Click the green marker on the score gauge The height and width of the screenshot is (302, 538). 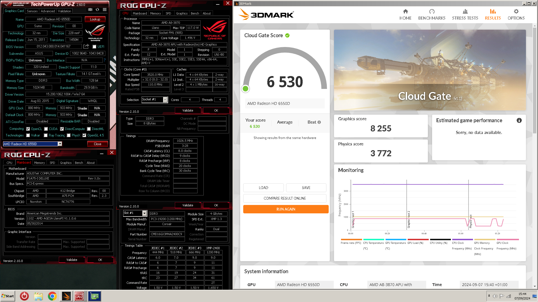(x=245, y=89)
